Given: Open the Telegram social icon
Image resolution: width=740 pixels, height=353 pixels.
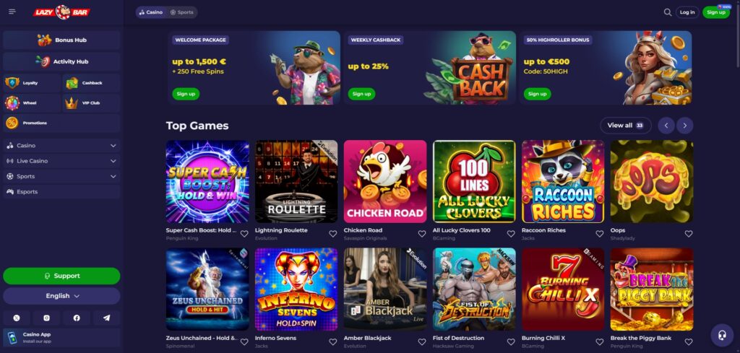Looking at the screenshot, I should click(107, 318).
